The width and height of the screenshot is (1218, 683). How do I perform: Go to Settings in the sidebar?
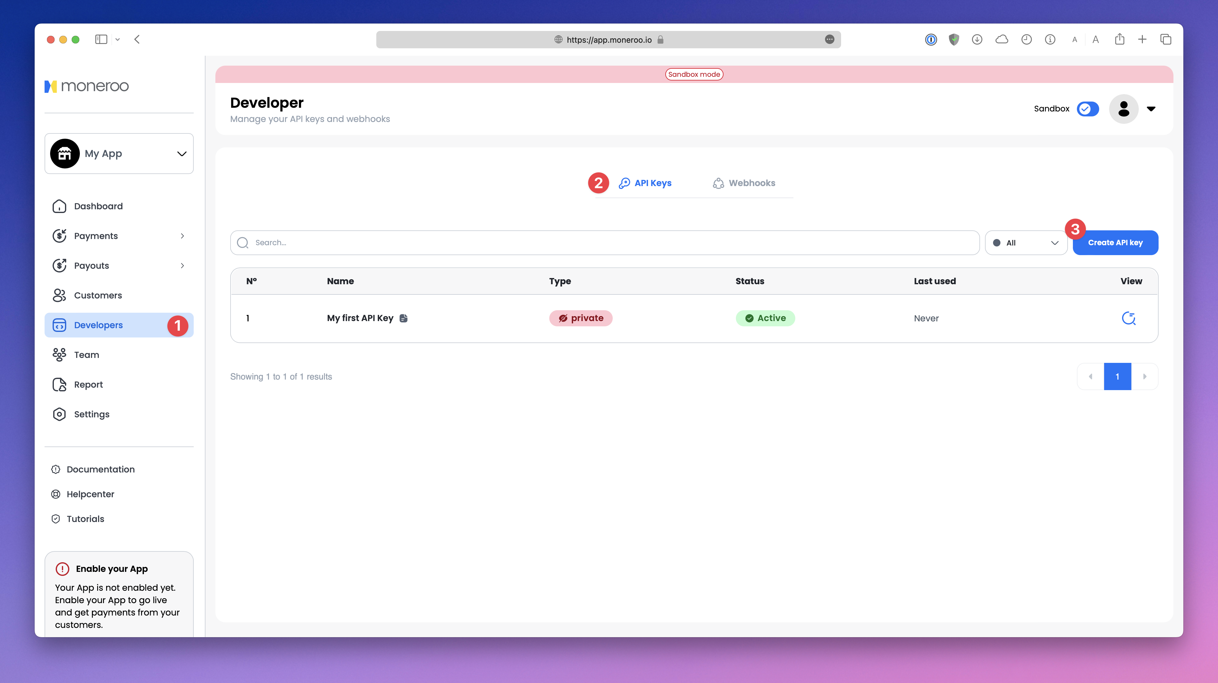pyautogui.click(x=91, y=414)
